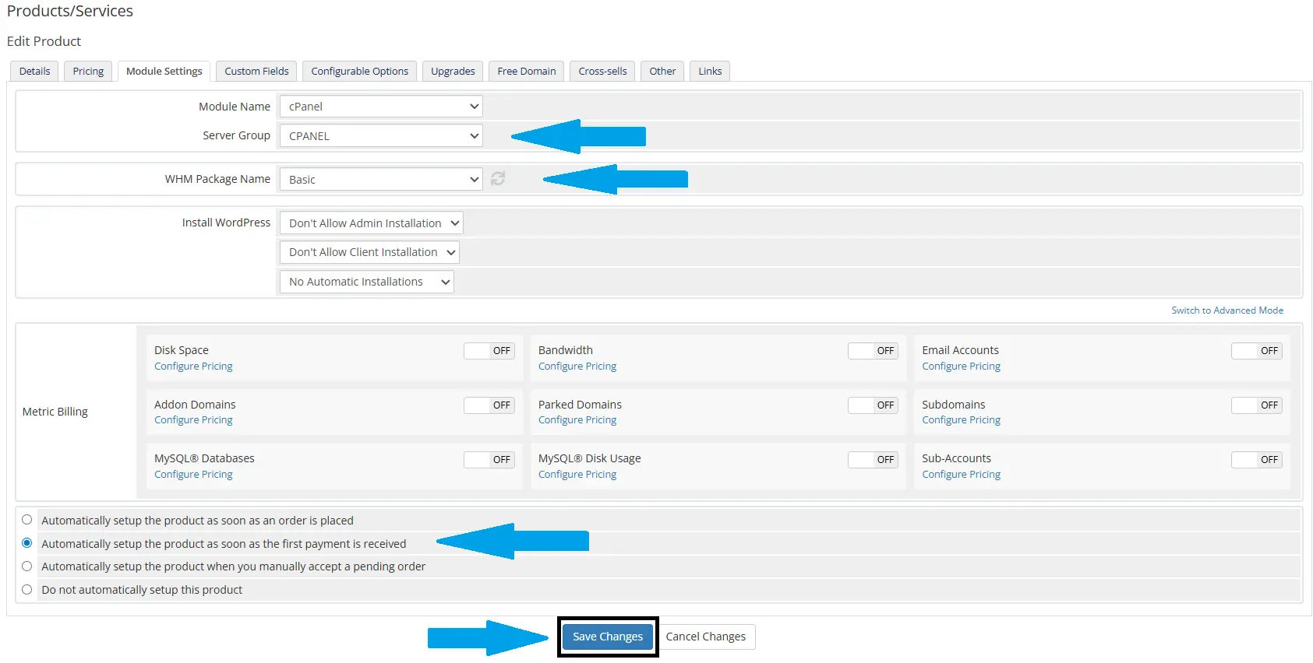Select setup as soon as order is placed
This screenshot has height=663, width=1313.
tap(27, 520)
